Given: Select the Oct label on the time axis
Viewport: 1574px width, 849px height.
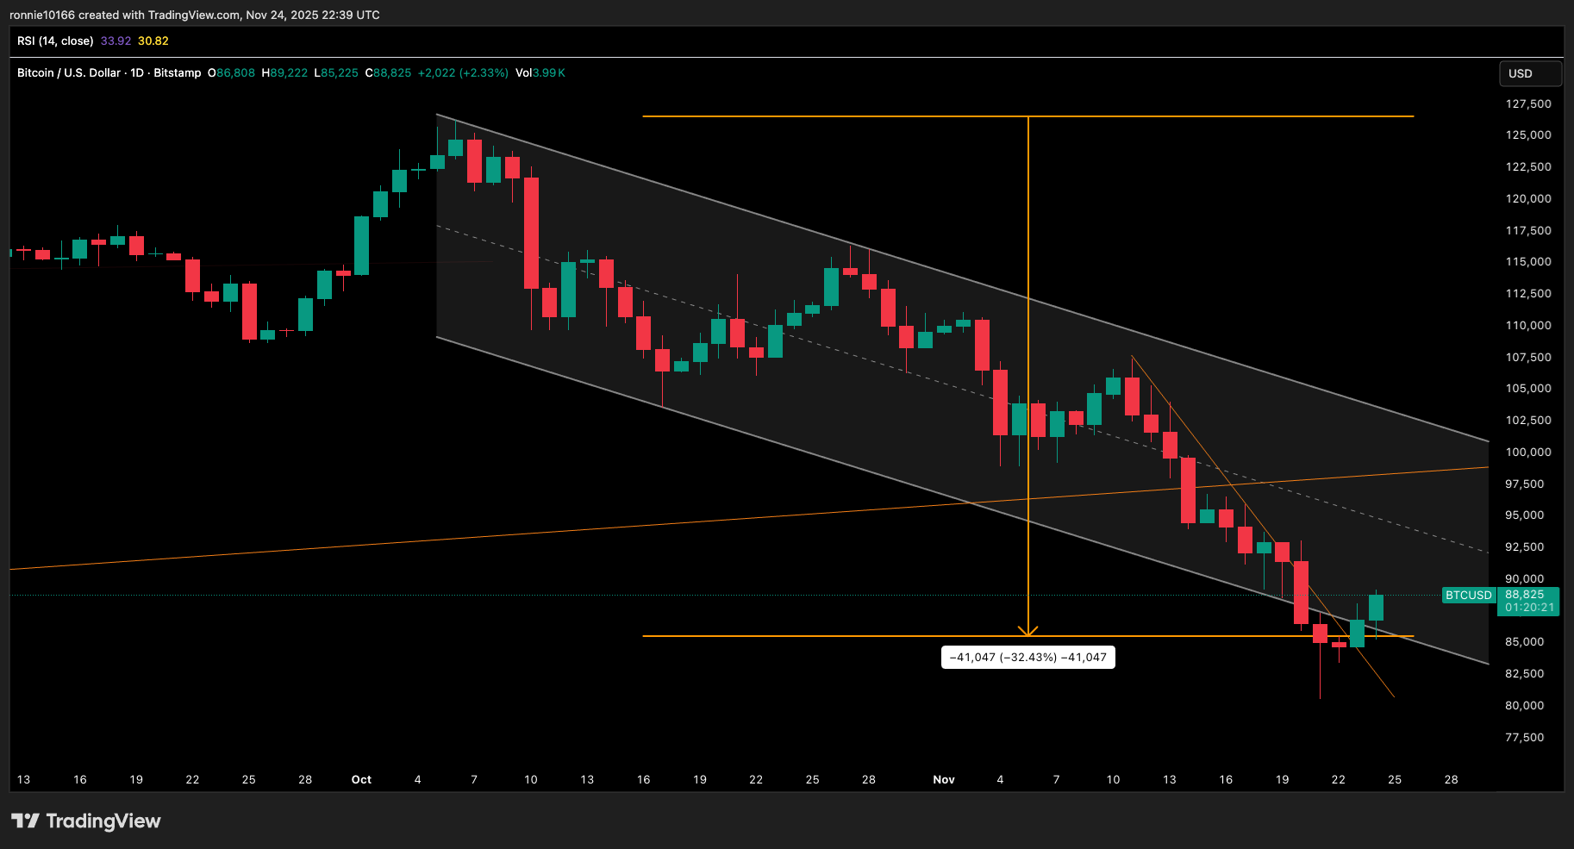Looking at the screenshot, I should tap(360, 779).
